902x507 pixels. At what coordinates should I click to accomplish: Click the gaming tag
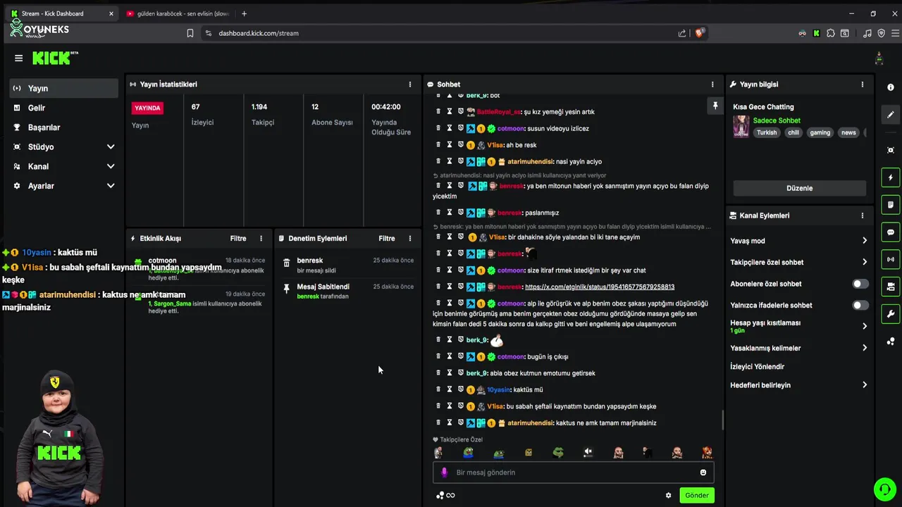point(820,132)
